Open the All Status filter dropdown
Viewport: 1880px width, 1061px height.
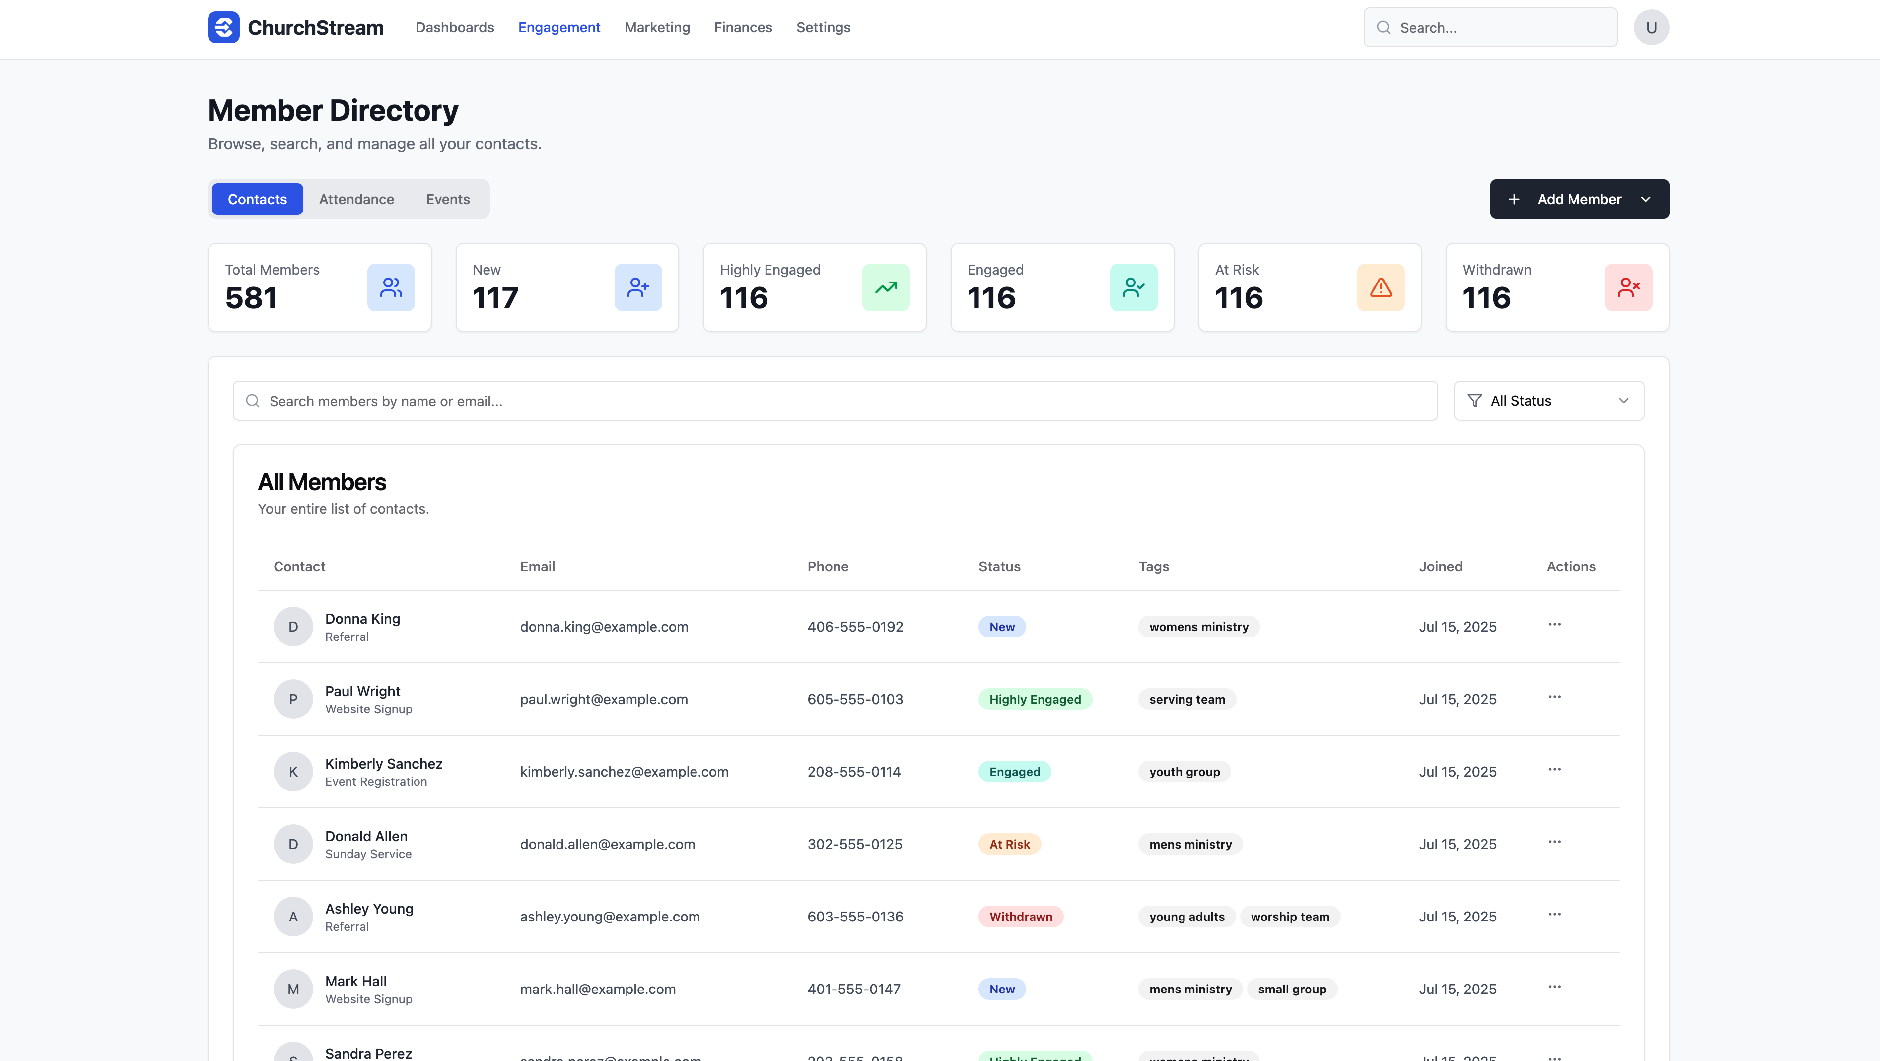[1548, 401]
